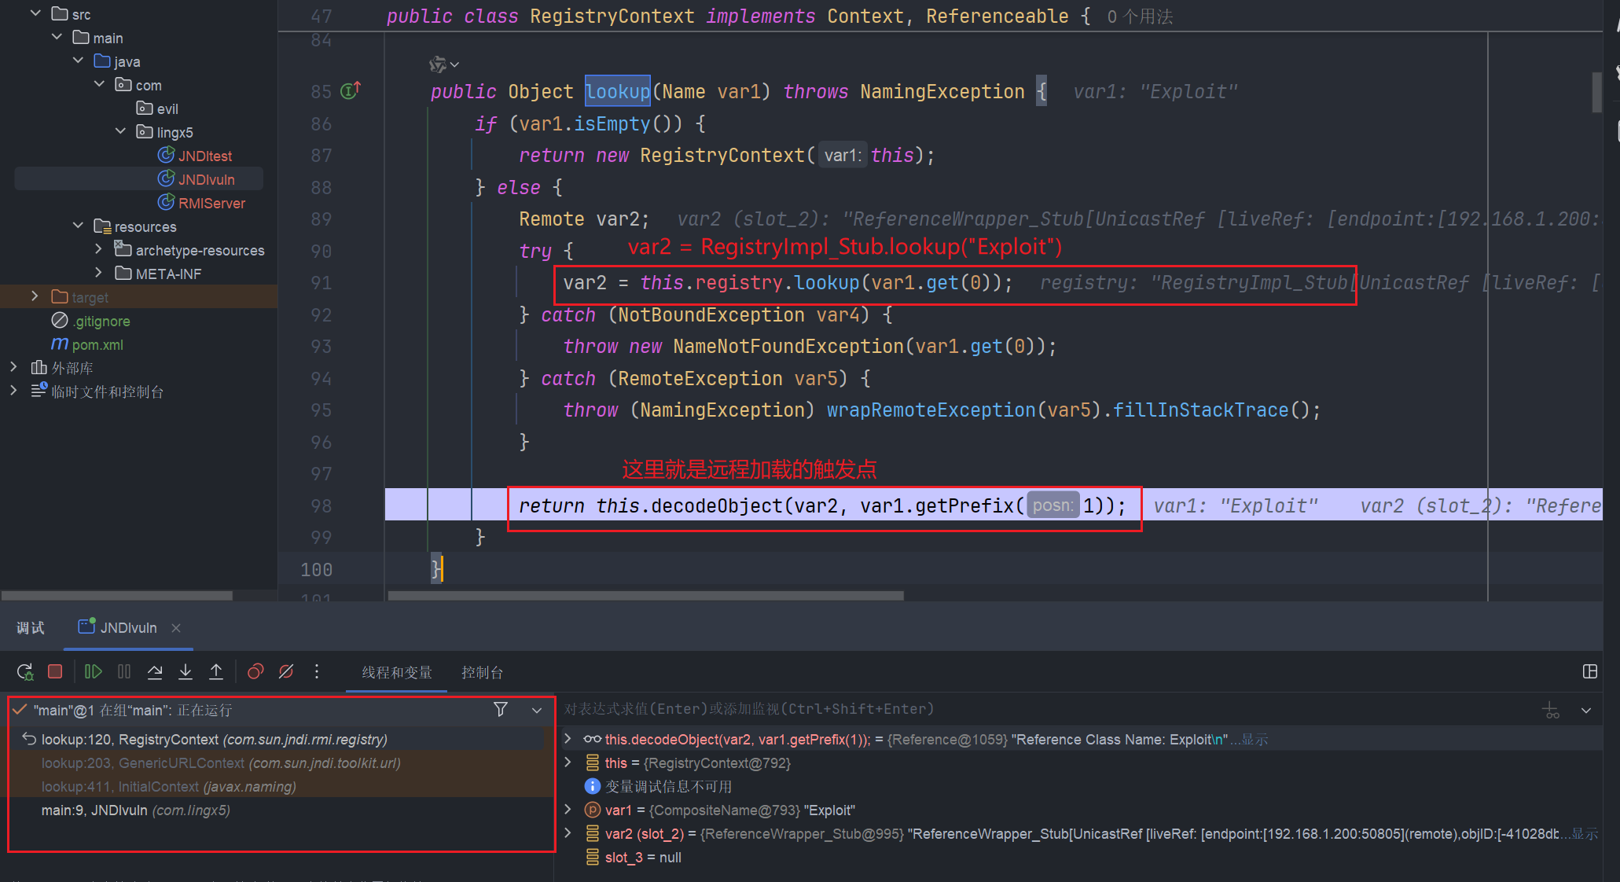Select JNDIvuln class in project tree
The image size is (1620, 882).
(206, 179)
